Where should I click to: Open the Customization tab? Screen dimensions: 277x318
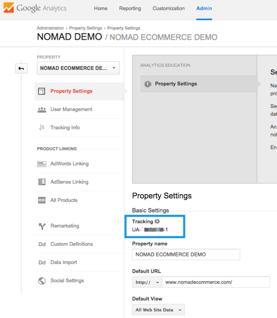pos(169,8)
